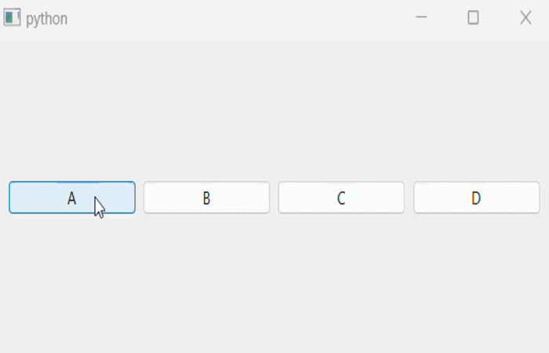The height and width of the screenshot is (353, 549).
Task: Click the blank area above the buttons
Action: 274,110
